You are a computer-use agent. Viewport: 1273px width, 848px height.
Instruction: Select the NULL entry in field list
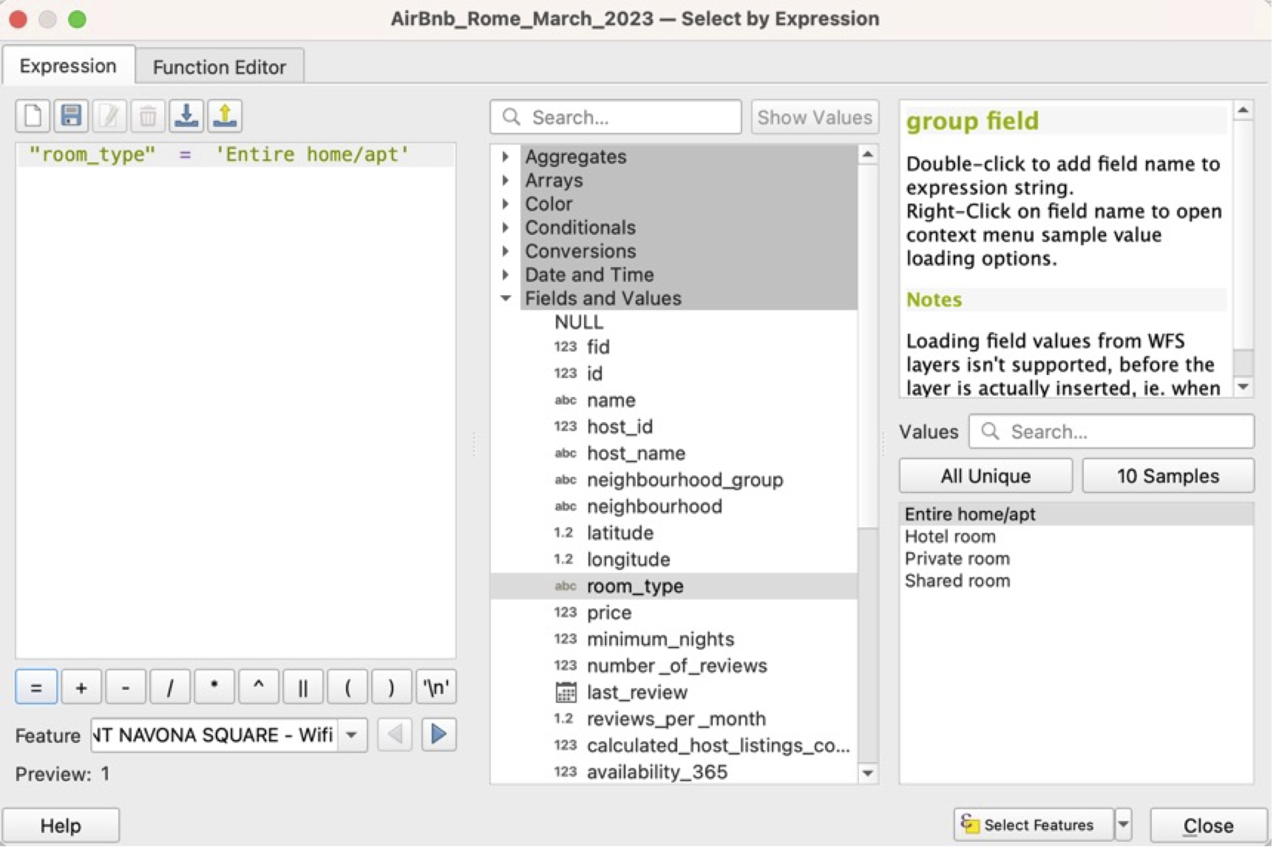(x=579, y=322)
